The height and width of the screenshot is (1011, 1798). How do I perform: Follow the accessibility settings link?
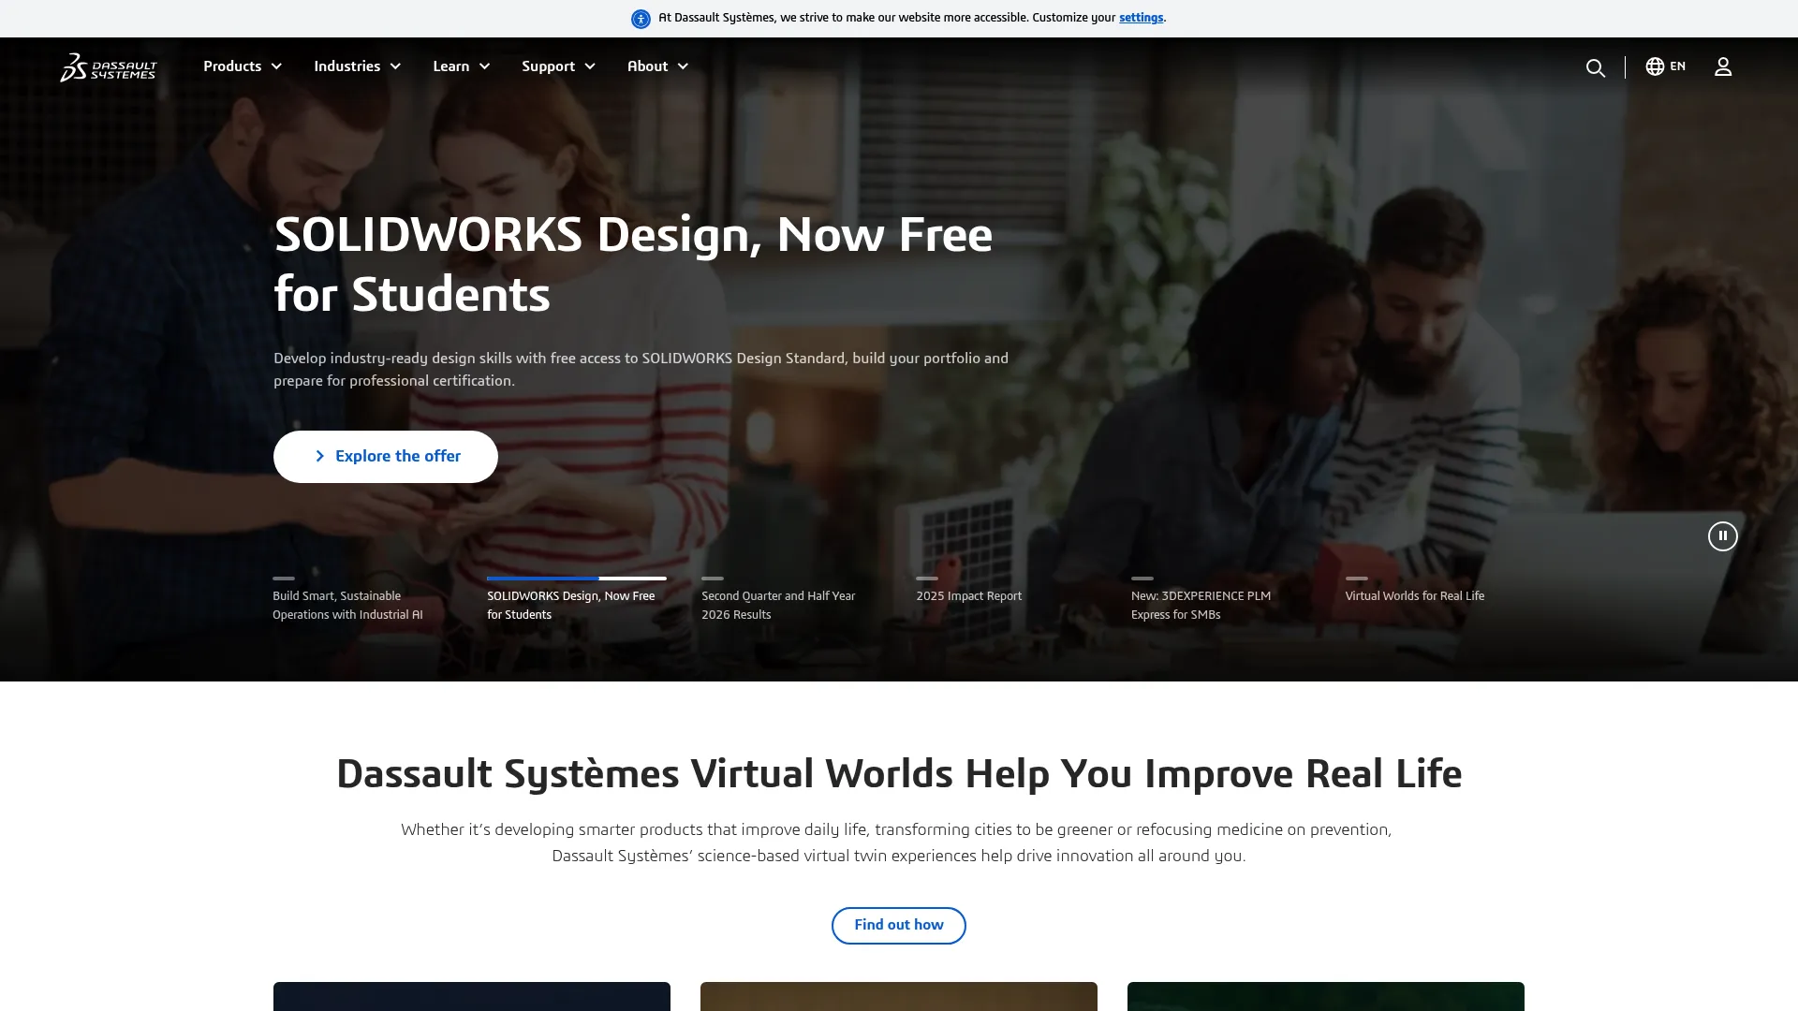(1141, 18)
